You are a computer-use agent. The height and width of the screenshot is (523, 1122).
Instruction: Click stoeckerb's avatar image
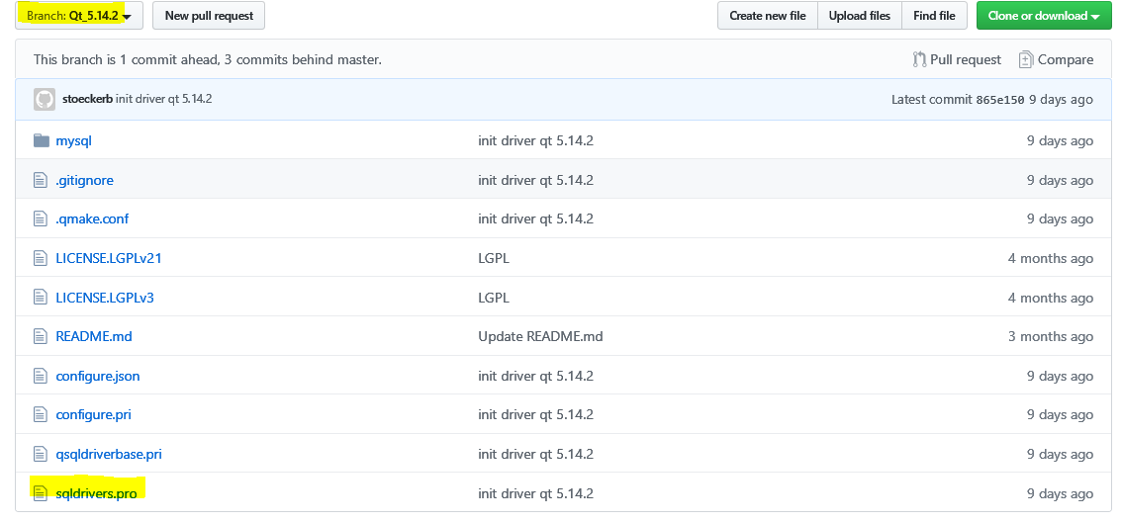tap(45, 99)
